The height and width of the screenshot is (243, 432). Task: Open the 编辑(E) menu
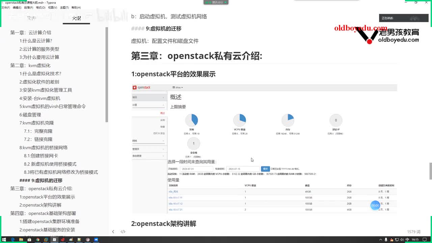(17, 7)
